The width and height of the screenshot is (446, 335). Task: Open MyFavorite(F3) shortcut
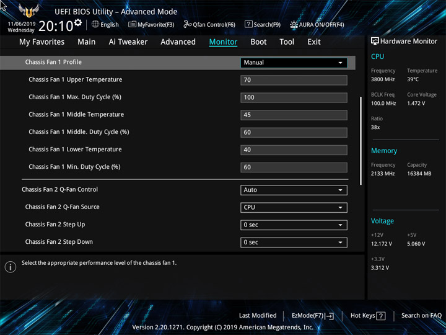coord(151,24)
